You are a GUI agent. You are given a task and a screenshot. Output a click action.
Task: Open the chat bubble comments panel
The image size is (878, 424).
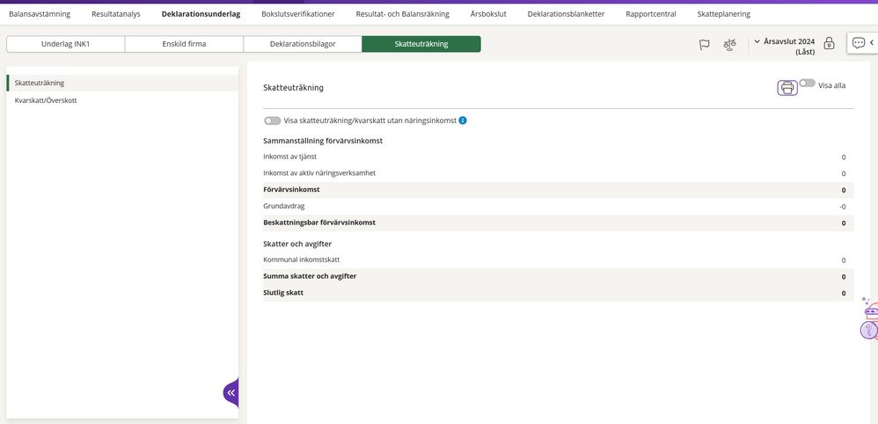click(859, 43)
